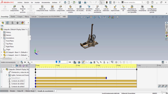Activate Mover componente tool
168x94 pixels.
(61, 8)
